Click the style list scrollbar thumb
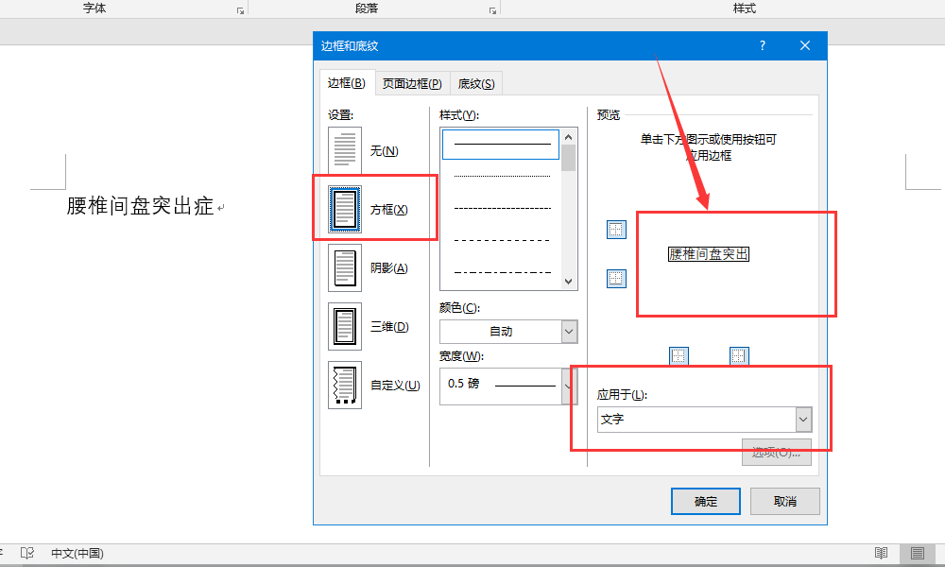Viewport: 945px width, 567px height. (x=568, y=158)
